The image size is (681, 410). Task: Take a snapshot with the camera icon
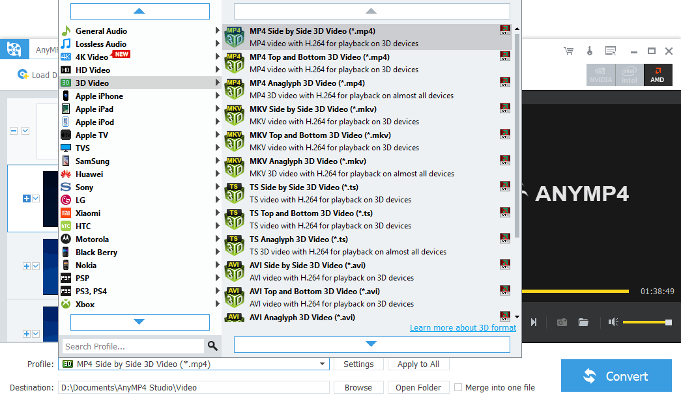coord(562,322)
